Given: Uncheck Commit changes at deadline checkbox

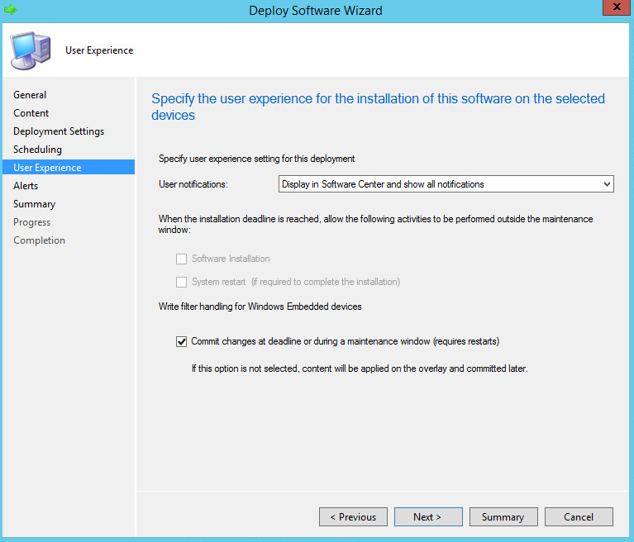Looking at the screenshot, I should pyautogui.click(x=181, y=341).
